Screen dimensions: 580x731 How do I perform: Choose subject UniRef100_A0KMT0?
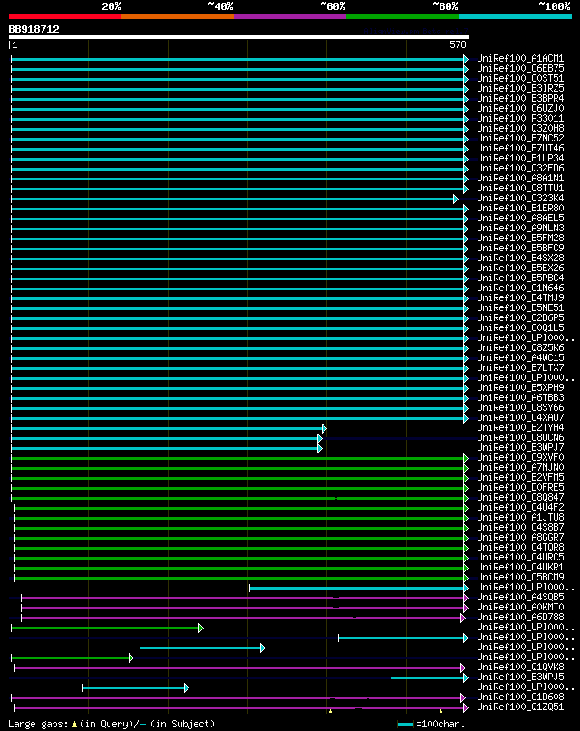pyautogui.click(x=520, y=608)
